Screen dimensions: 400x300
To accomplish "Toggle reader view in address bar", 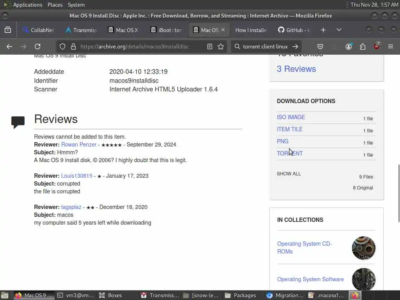I will point(210,46).
